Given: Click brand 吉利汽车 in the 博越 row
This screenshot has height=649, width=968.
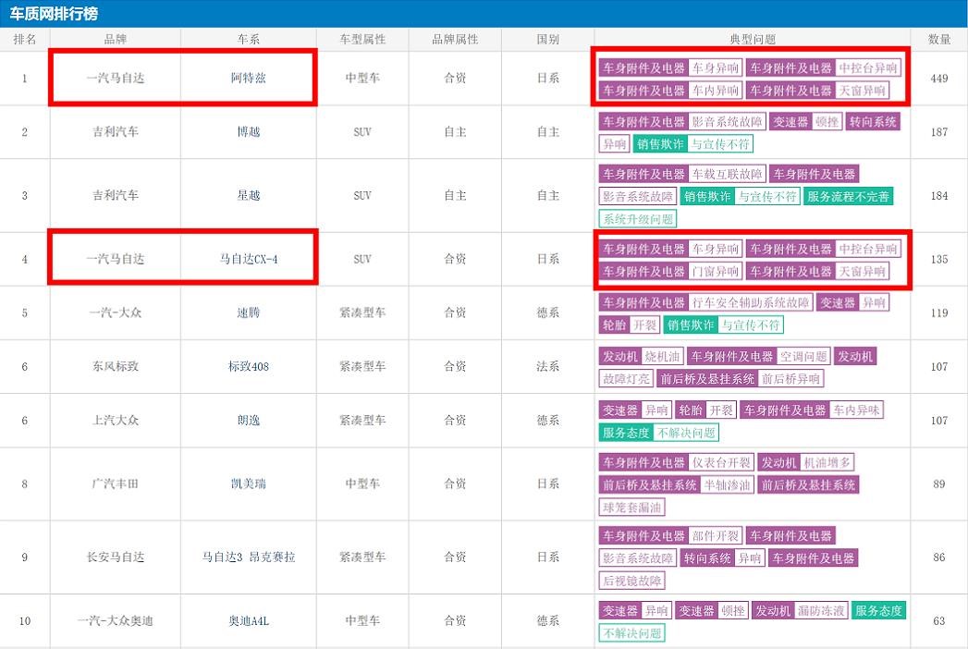Looking at the screenshot, I should pos(116,131).
